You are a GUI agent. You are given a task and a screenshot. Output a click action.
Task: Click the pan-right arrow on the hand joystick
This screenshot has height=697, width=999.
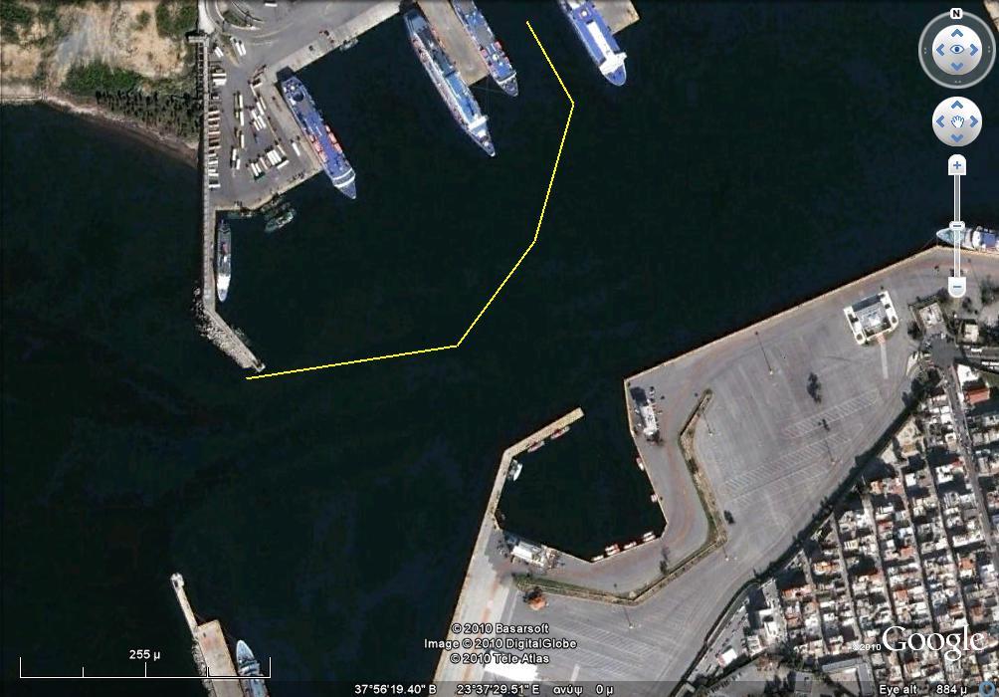(x=973, y=121)
